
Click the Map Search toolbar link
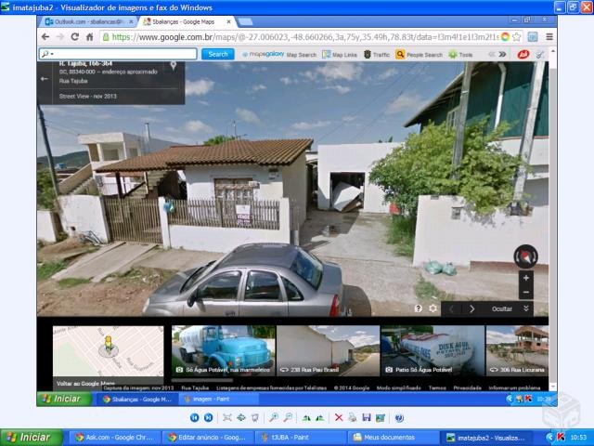pyautogui.click(x=301, y=55)
